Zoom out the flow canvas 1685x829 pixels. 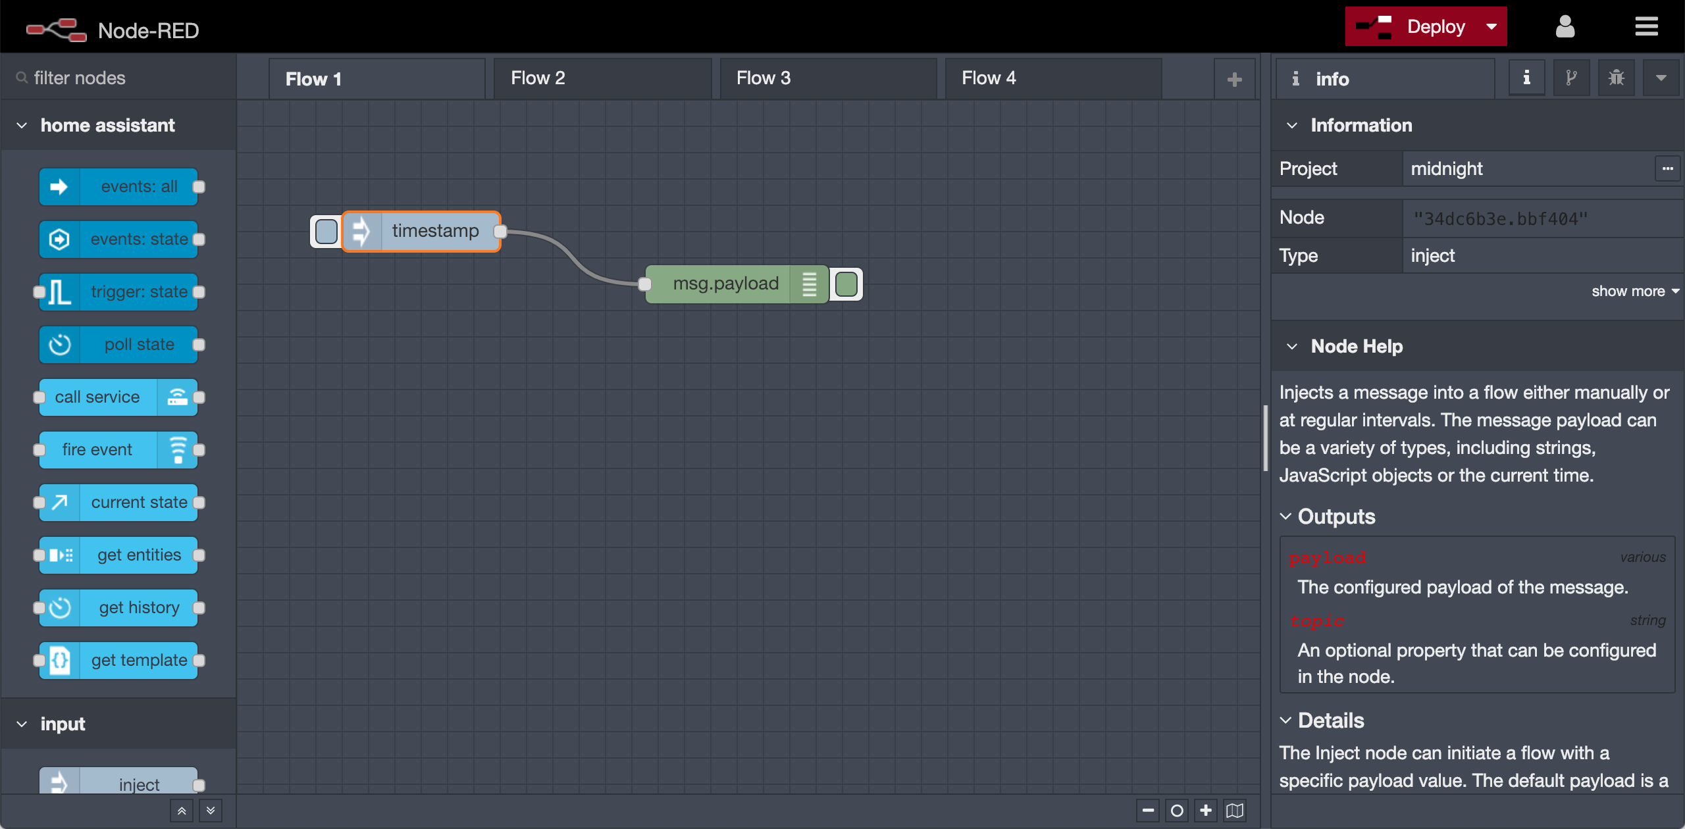click(x=1149, y=811)
